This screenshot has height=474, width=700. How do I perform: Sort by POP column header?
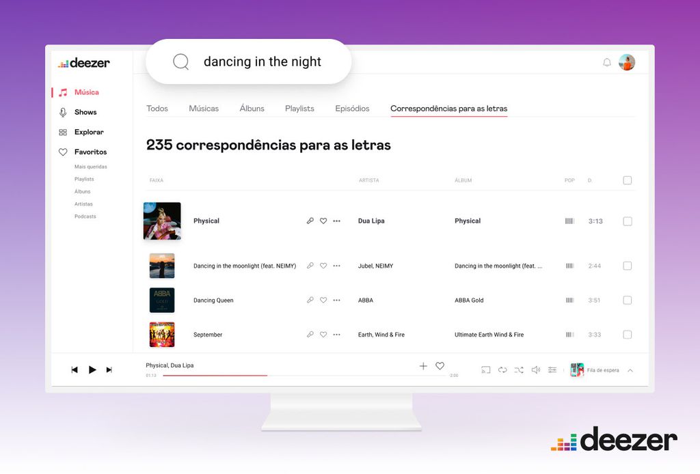pos(569,180)
